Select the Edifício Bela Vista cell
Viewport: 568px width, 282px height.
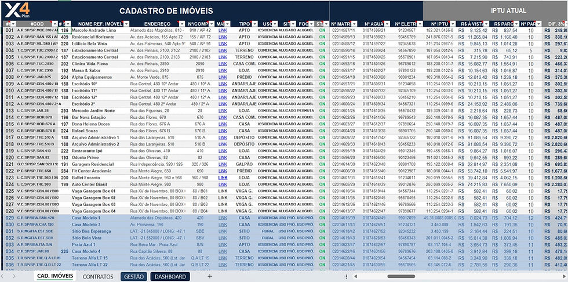click(x=100, y=44)
